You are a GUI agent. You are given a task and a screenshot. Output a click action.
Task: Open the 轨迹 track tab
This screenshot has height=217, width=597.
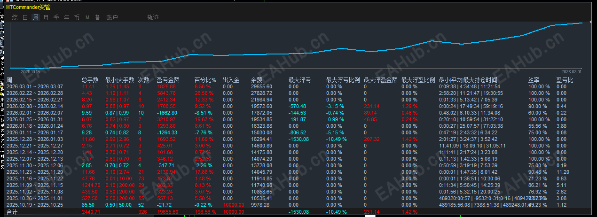pyautogui.click(x=153, y=17)
